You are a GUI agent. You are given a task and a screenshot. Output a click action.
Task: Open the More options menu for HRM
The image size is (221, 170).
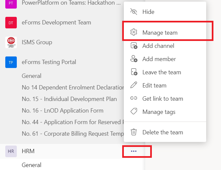[134, 151]
